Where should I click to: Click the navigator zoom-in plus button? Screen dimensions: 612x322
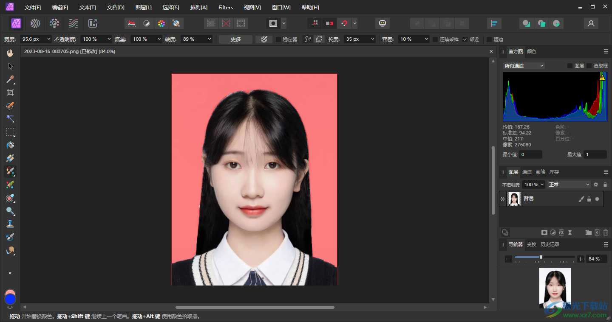[581, 259]
